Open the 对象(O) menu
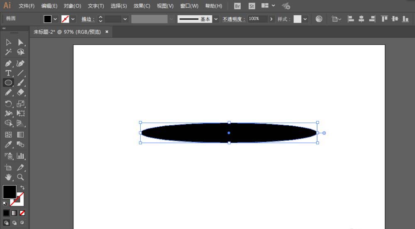The image size is (415, 229). click(72, 6)
